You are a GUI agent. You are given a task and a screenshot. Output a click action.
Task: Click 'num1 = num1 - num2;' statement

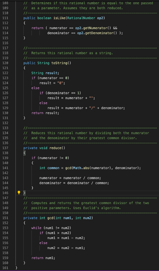pyautogui.click(x=66, y=238)
